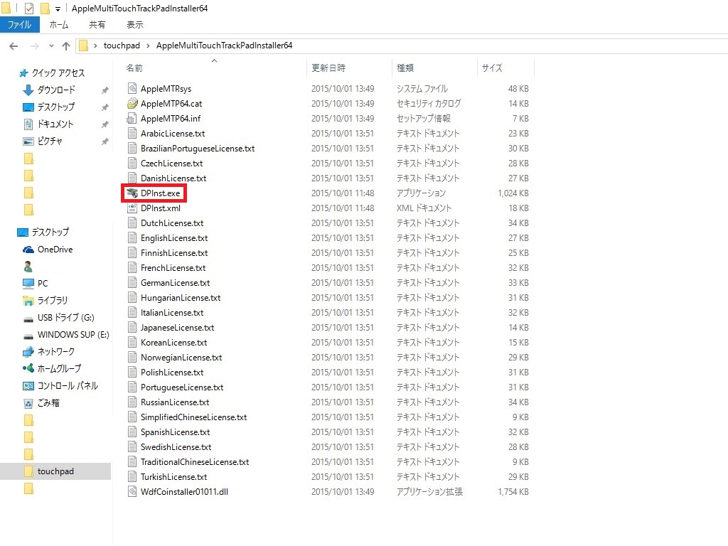
Task: Click the Properties checkmark icon in title bar
Action: 28,9
